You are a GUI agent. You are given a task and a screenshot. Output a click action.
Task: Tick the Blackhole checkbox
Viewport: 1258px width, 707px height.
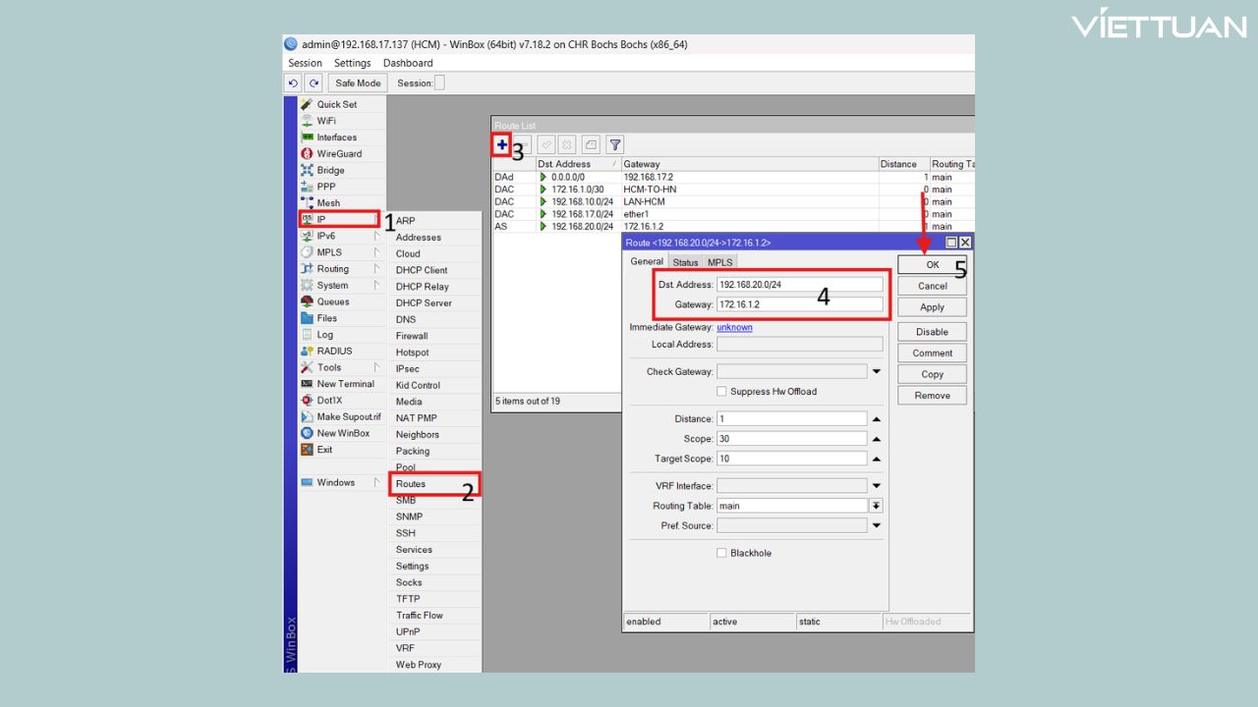[721, 553]
